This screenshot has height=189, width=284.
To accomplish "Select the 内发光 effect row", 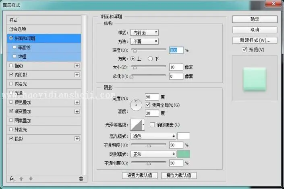I will point(44,84).
